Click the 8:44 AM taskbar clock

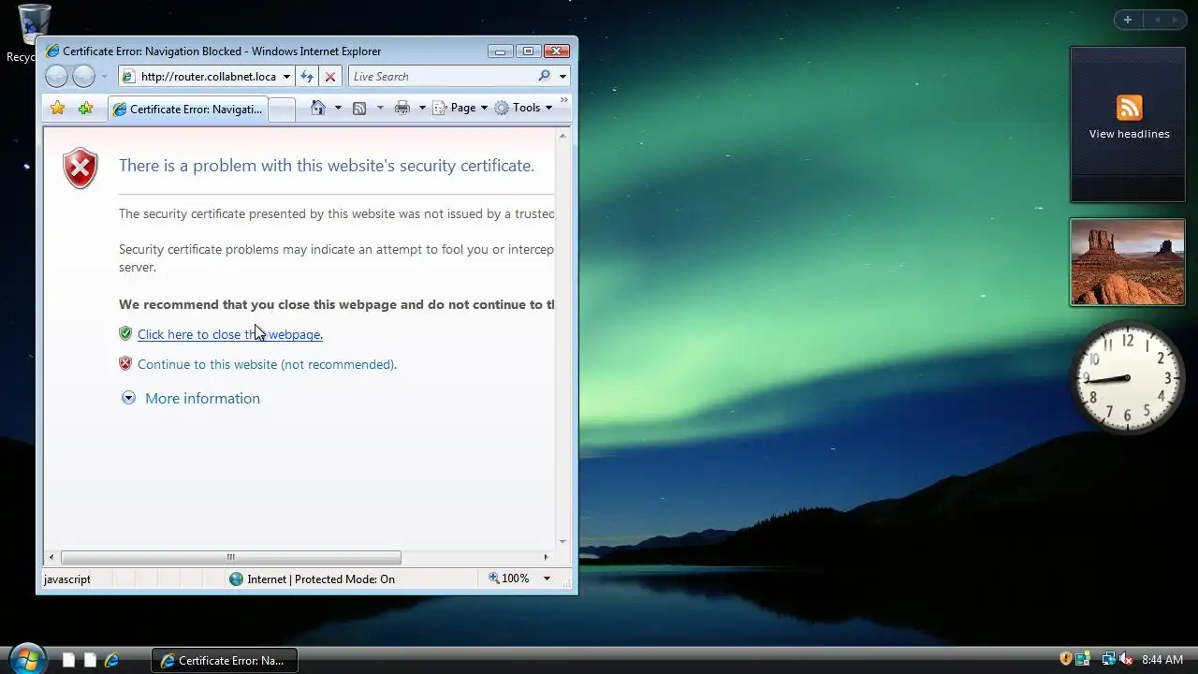click(x=1162, y=660)
